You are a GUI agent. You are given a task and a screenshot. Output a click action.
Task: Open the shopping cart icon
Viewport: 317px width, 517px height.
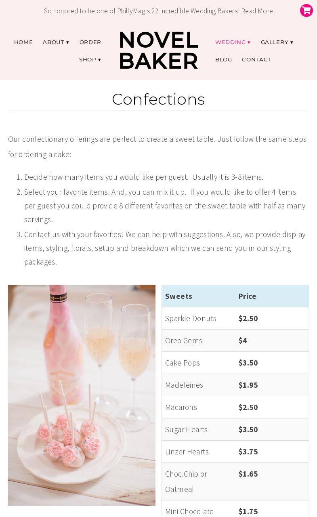pos(306,11)
